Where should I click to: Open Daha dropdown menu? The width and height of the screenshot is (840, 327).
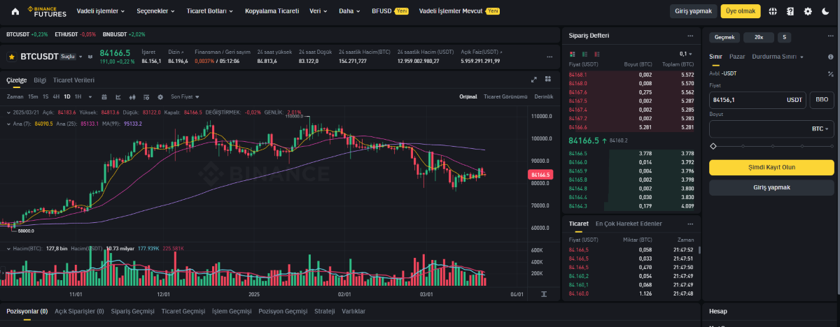click(349, 11)
